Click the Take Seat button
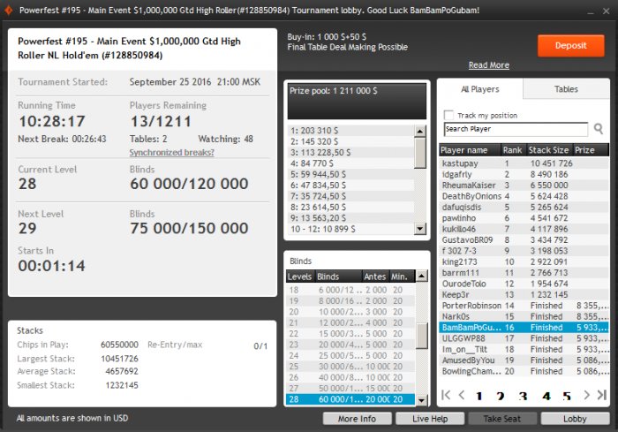Image resolution: width=618 pixels, height=432 pixels. (x=502, y=419)
